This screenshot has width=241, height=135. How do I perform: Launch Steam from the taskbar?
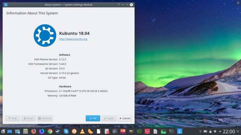pyautogui.click(x=58, y=131)
